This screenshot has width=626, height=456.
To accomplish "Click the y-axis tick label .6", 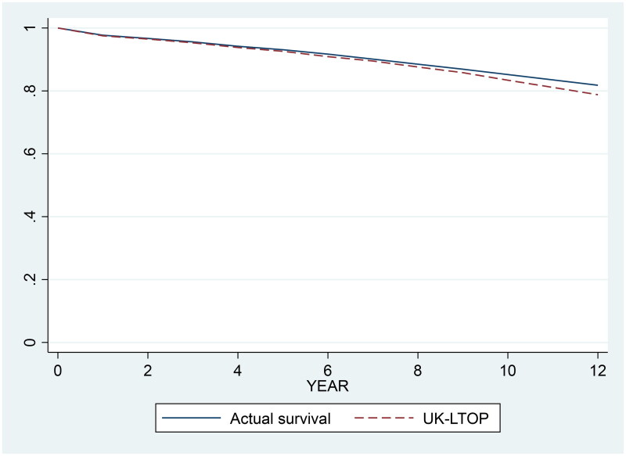I will [29, 153].
